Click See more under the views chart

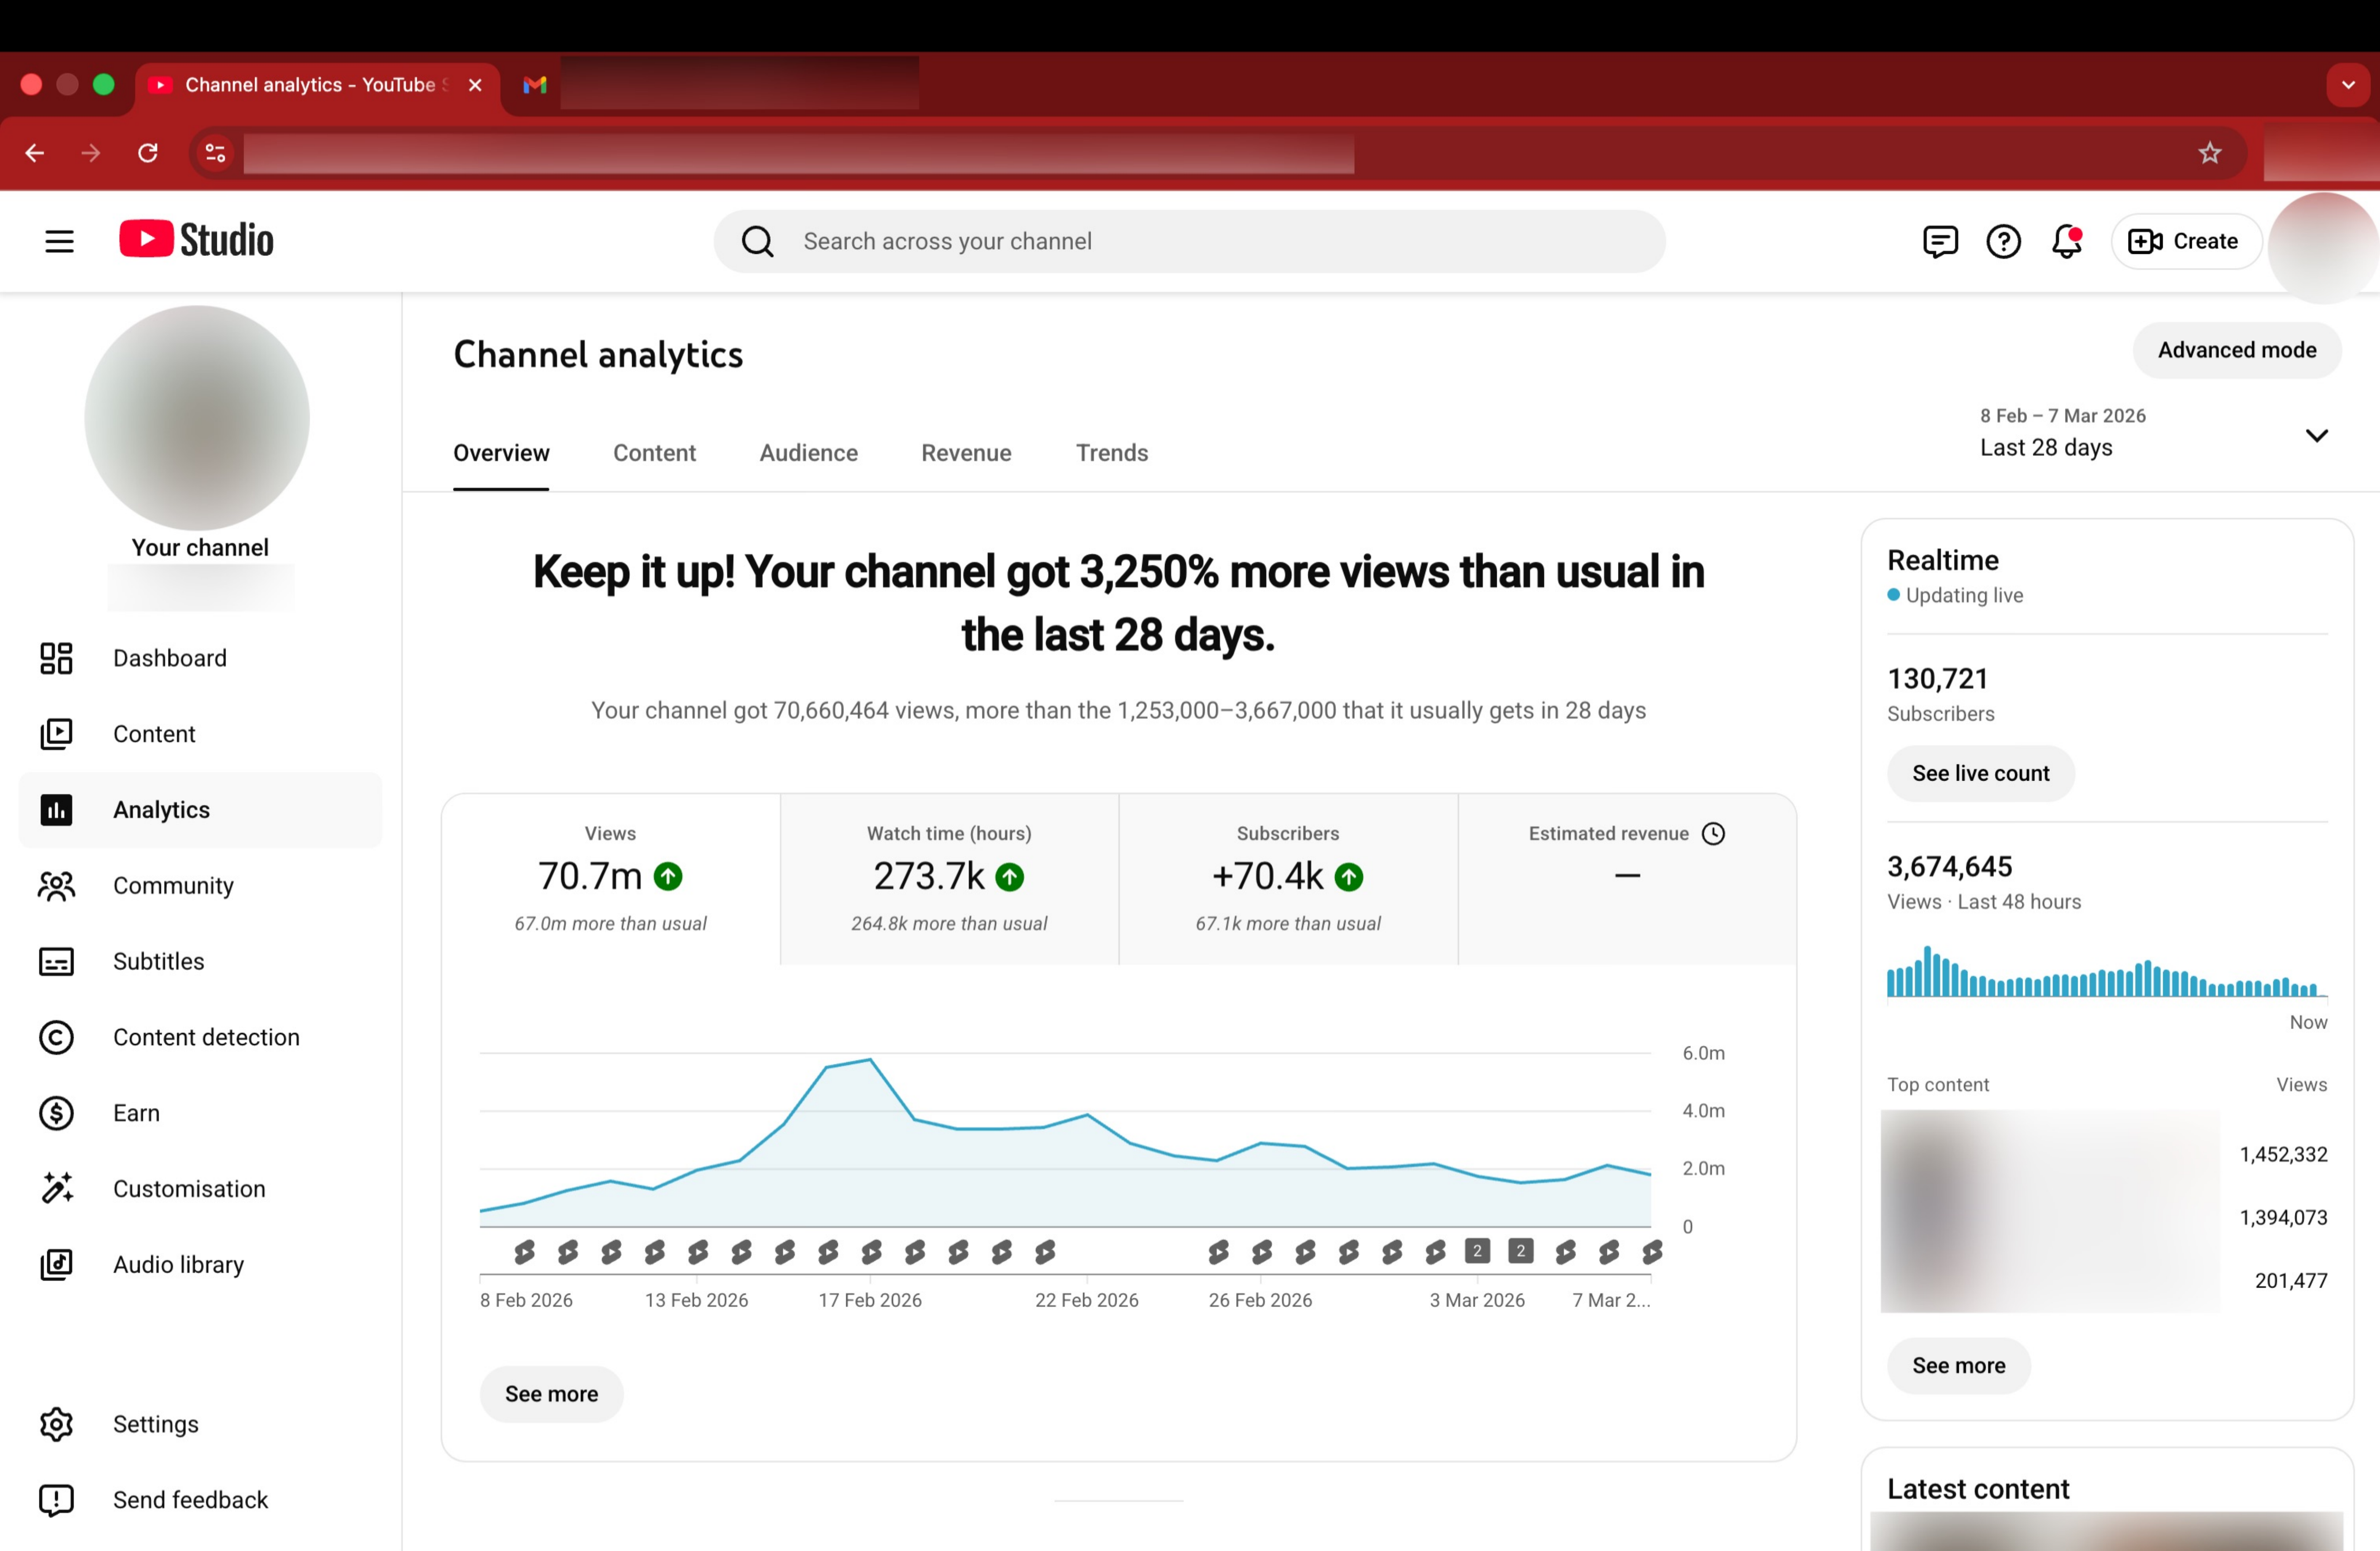point(551,1394)
